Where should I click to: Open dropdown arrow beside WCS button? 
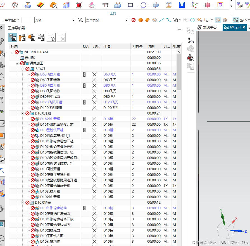249,20
